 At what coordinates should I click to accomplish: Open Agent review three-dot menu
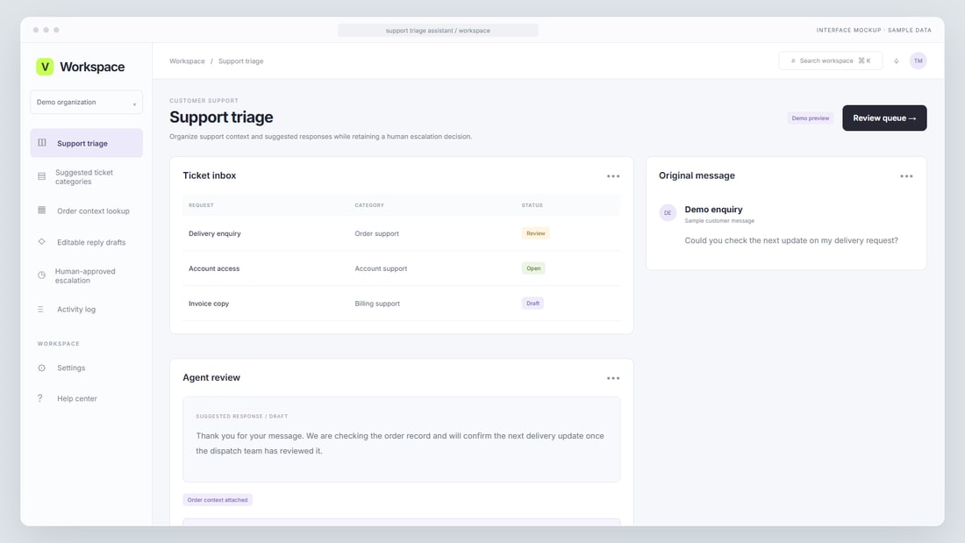613,378
